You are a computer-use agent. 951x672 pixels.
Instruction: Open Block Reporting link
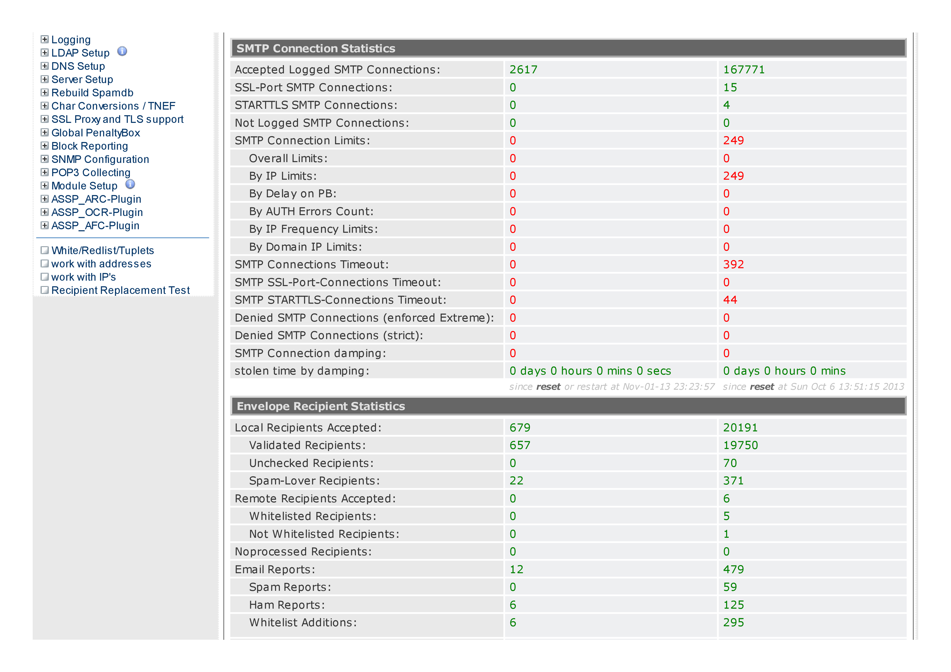point(89,146)
